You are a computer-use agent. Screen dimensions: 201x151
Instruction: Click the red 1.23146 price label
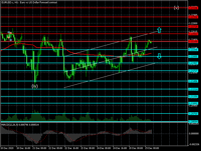tap(194, 8)
